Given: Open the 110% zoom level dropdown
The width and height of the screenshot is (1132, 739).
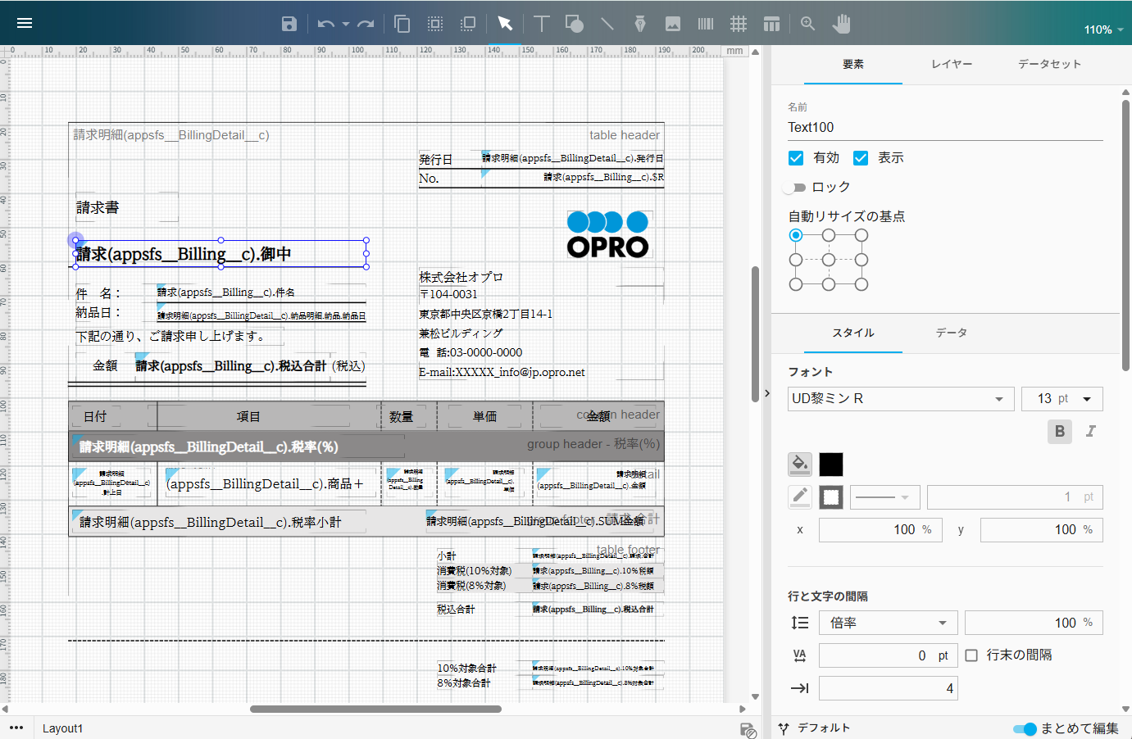Looking at the screenshot, I should [1103, 29].
